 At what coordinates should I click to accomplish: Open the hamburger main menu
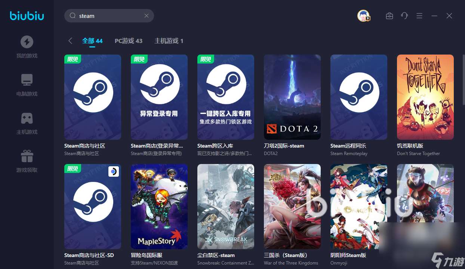point(419,16)
